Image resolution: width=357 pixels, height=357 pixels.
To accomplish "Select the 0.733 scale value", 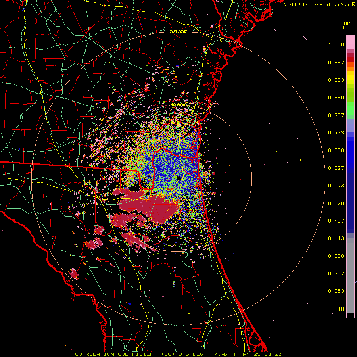I will coord(336,133).
